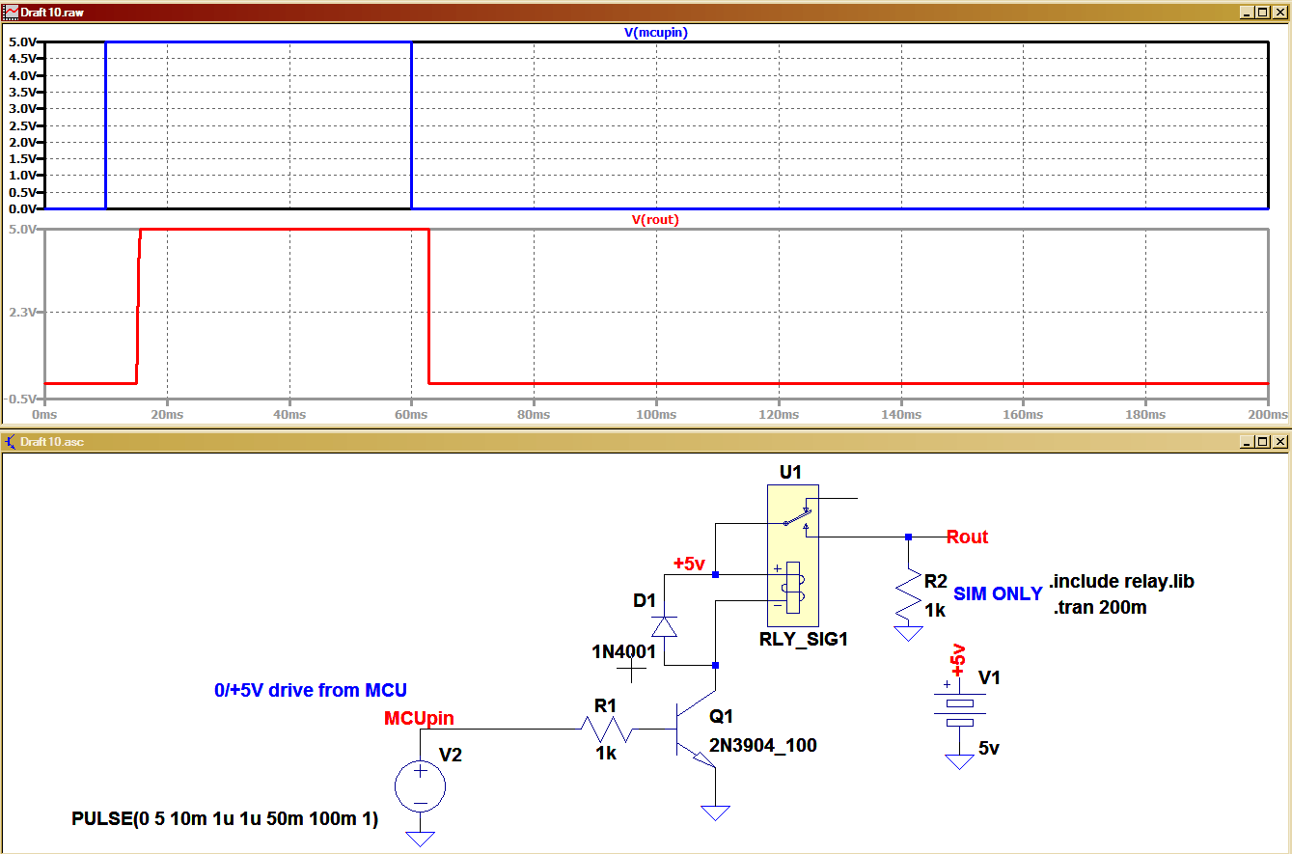Click the 1k value under R1
The height and width of the screenshot is (854, 1292).
(606, 754)
